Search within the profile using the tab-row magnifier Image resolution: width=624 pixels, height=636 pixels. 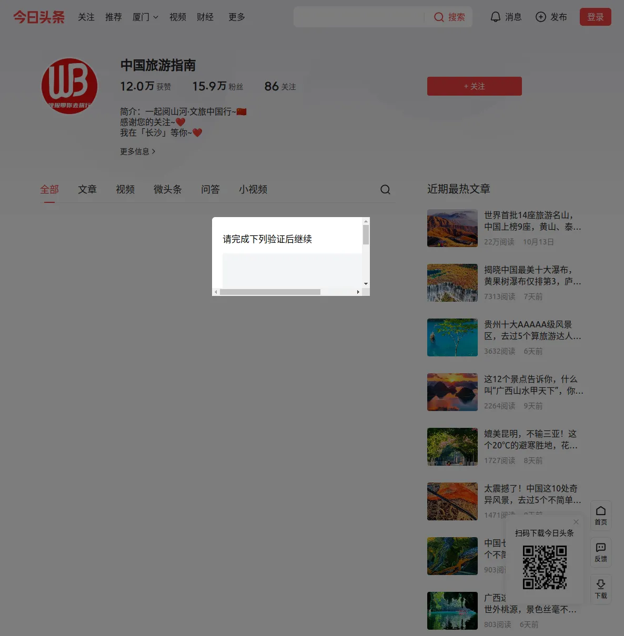pos(385,189)
